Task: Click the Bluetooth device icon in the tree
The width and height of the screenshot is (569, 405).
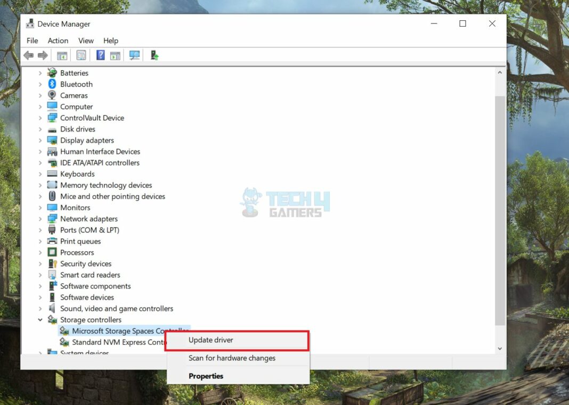Action: click(52, 84)
